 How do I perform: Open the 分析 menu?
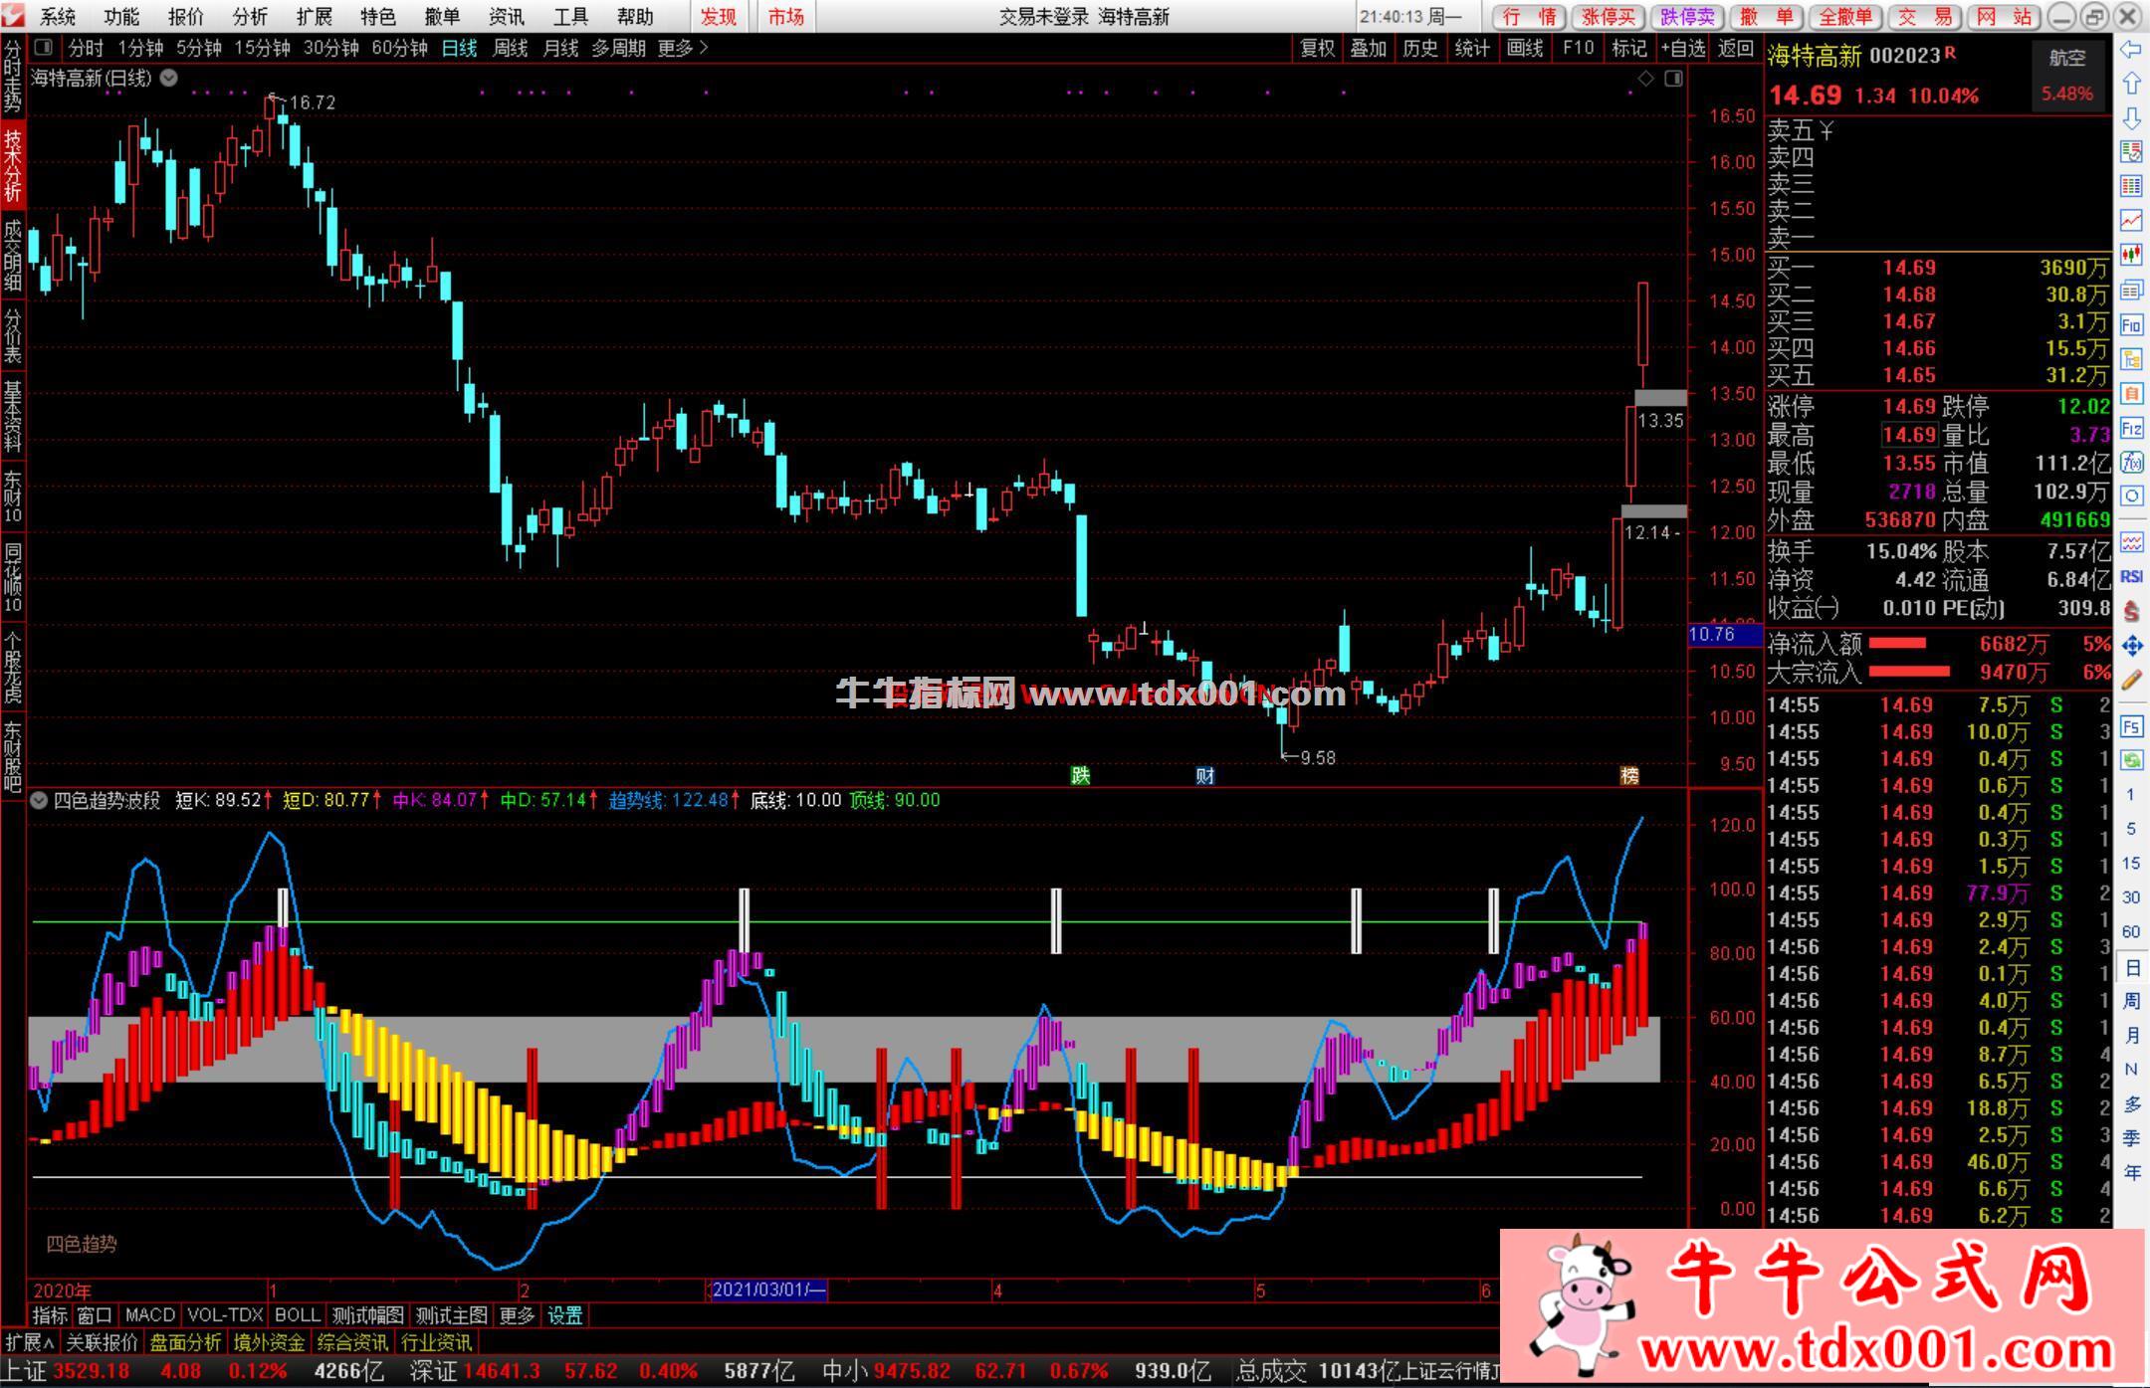[x=250, y=17]
